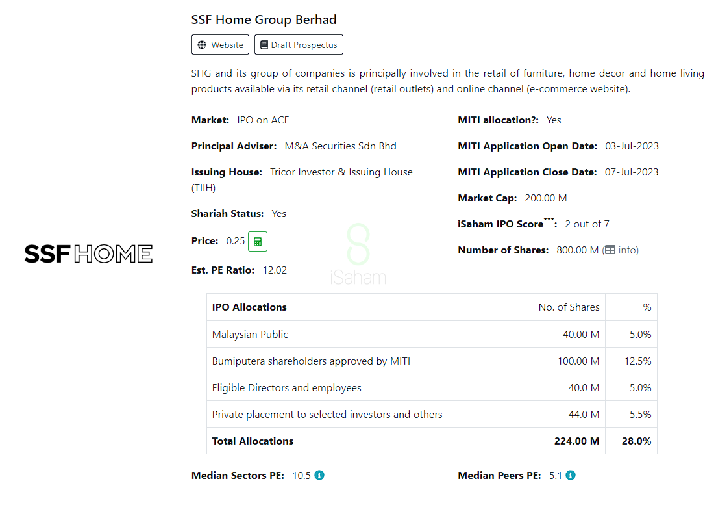Click the table icon beside Number of Shares
Image resolution: width=716 pixels, height=507 pixels.
610,250
